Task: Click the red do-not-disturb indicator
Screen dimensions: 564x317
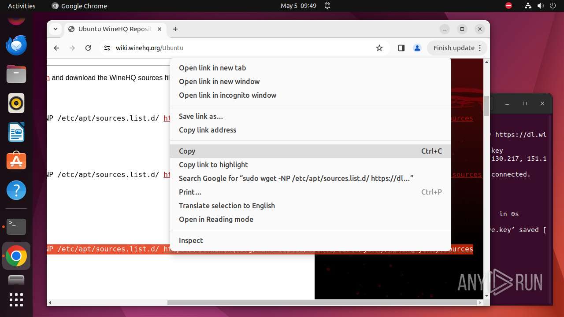Action: point(508,6)
